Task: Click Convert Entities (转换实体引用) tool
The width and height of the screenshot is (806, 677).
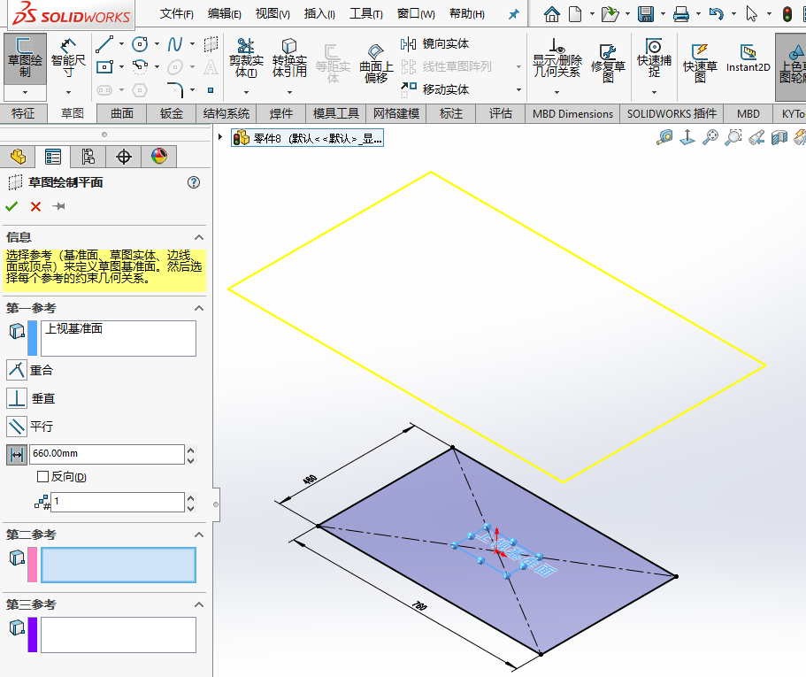Action: tap(289, 58)
